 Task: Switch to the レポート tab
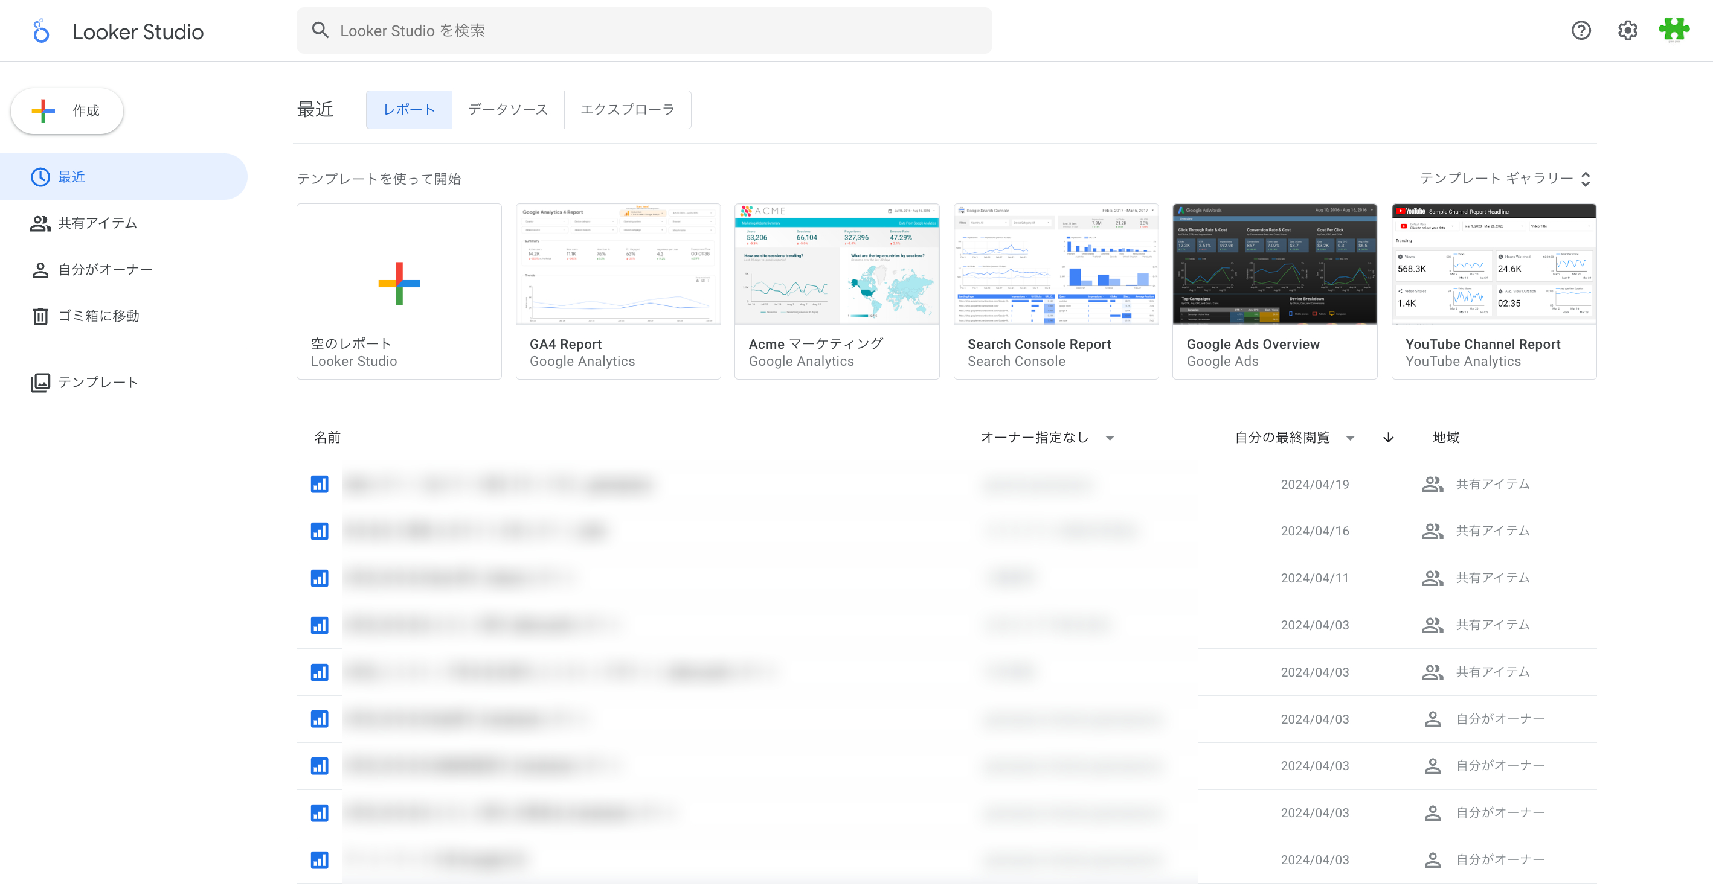click(x=409, y=110)
